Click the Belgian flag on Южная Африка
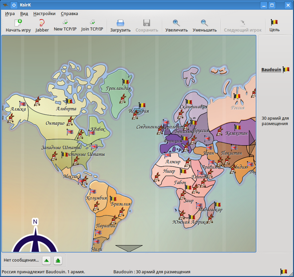This screenshot has width=294, height=277. [x=191, y=217]
